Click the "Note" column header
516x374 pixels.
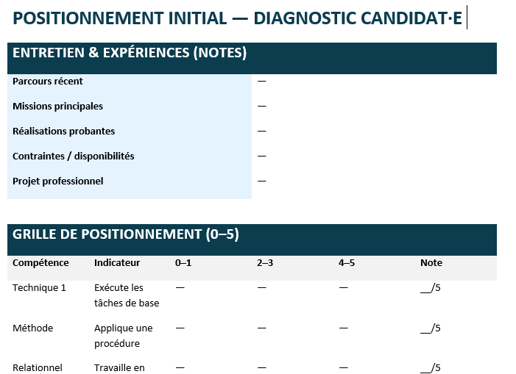point(431,263)
